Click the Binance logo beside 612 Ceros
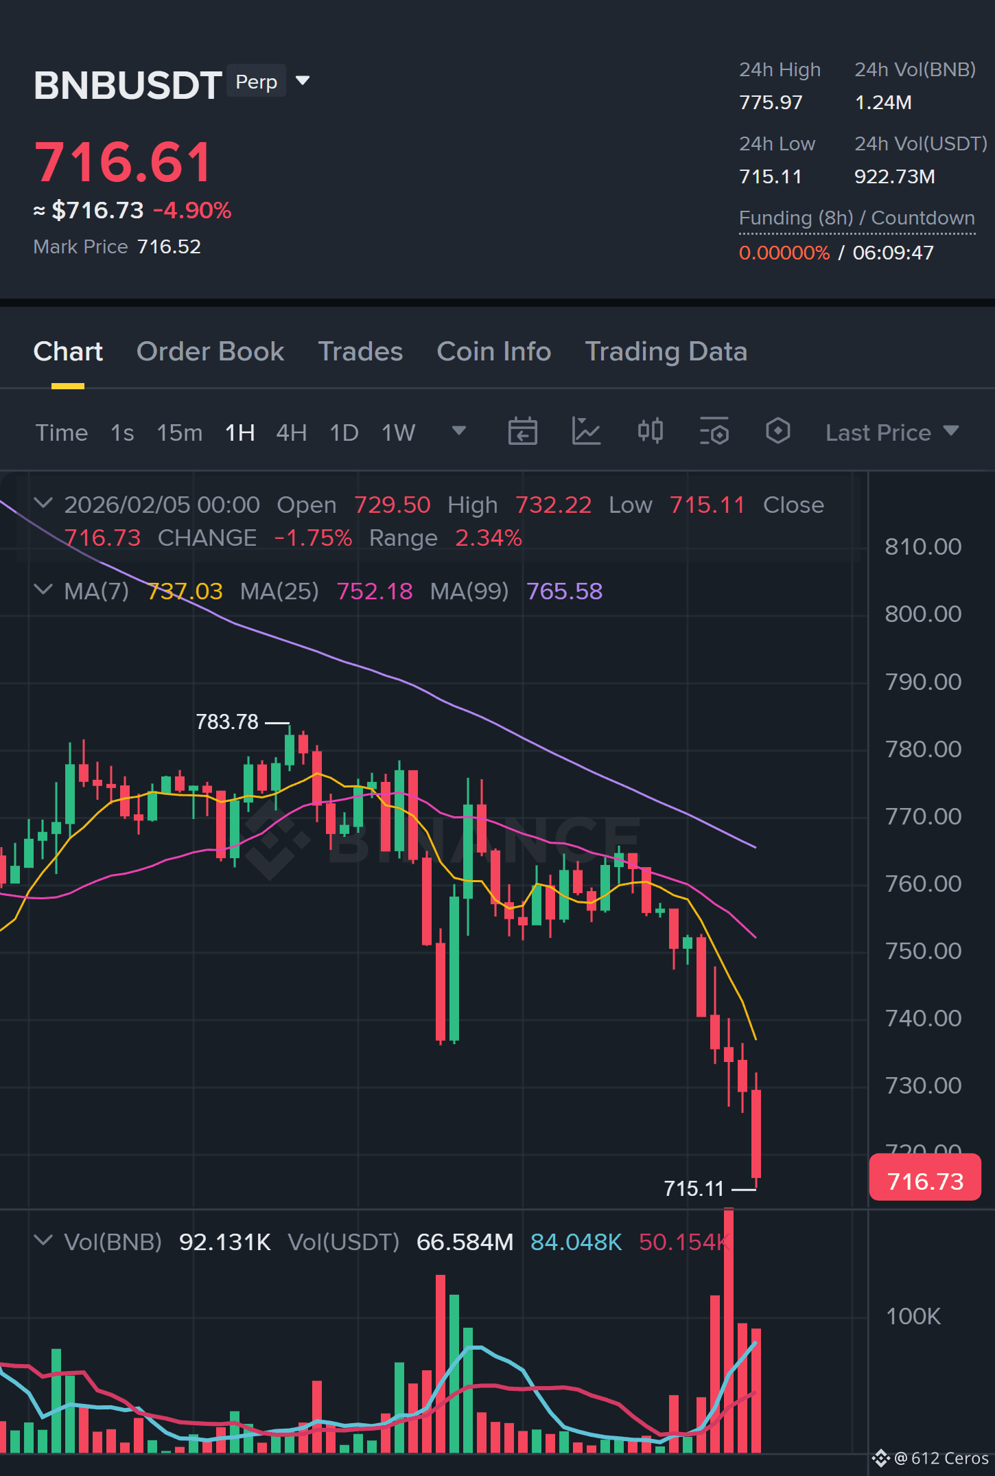This screenshot has height=1476, width=995. [x=880, y=1458]
